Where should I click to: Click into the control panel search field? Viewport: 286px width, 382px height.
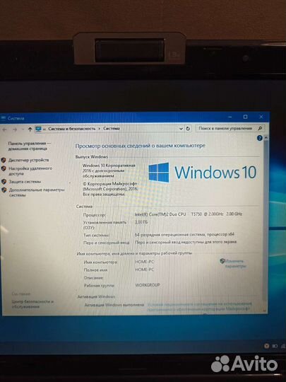(x=230, y=128)
